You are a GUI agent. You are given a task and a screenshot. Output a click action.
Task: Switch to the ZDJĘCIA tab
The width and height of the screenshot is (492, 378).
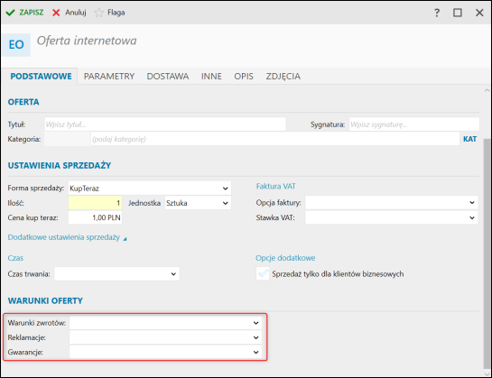283,76
